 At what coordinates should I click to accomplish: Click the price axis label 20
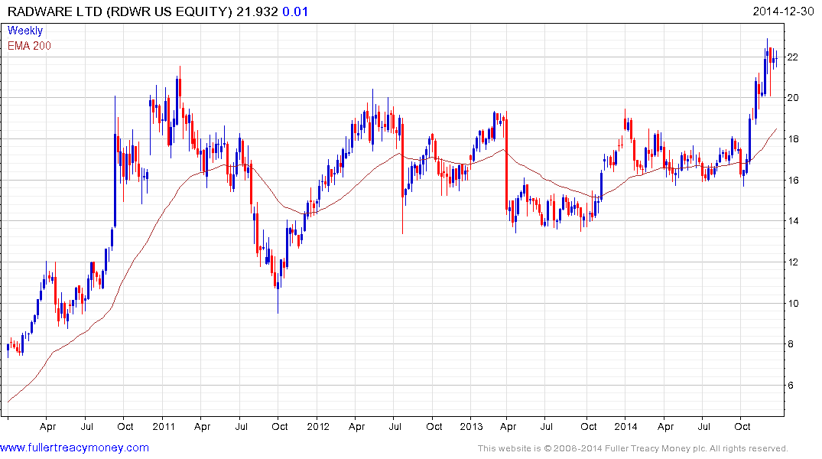(x=793, y=98)
